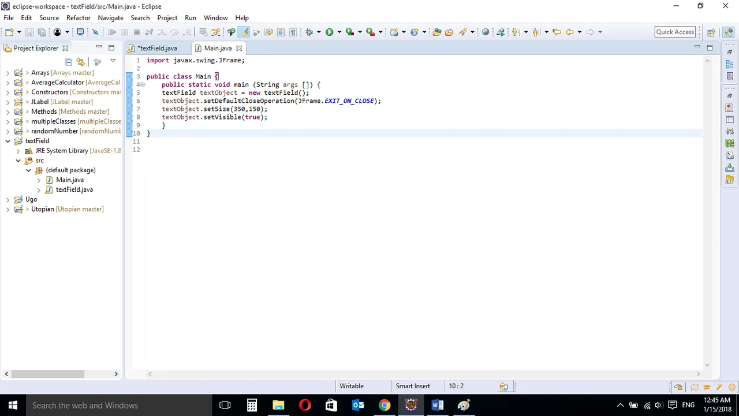Open the New file dropdown arrow
The image size is (739, 416).
(x=19, y=32)
